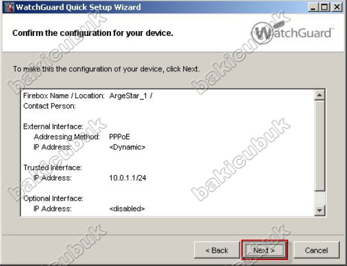Click the Confirm the configuration heading
The width and height of the screenshot is (347, 266).
(x=92, y=33)
